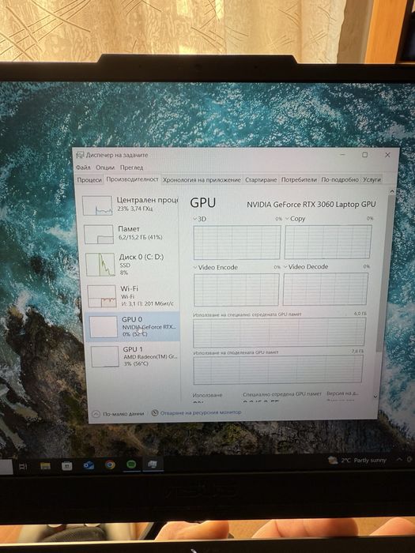Open Microsoft Store from the taskbar
415x553 pixels.
66,466
